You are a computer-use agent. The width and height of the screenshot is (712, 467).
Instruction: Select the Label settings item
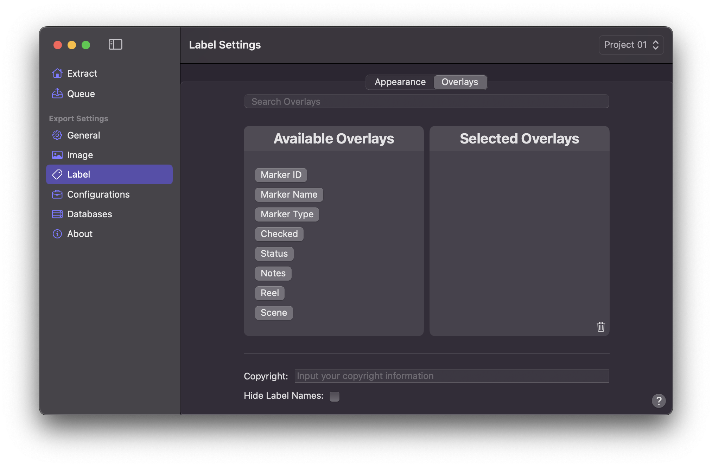click(x=109, y=174)
